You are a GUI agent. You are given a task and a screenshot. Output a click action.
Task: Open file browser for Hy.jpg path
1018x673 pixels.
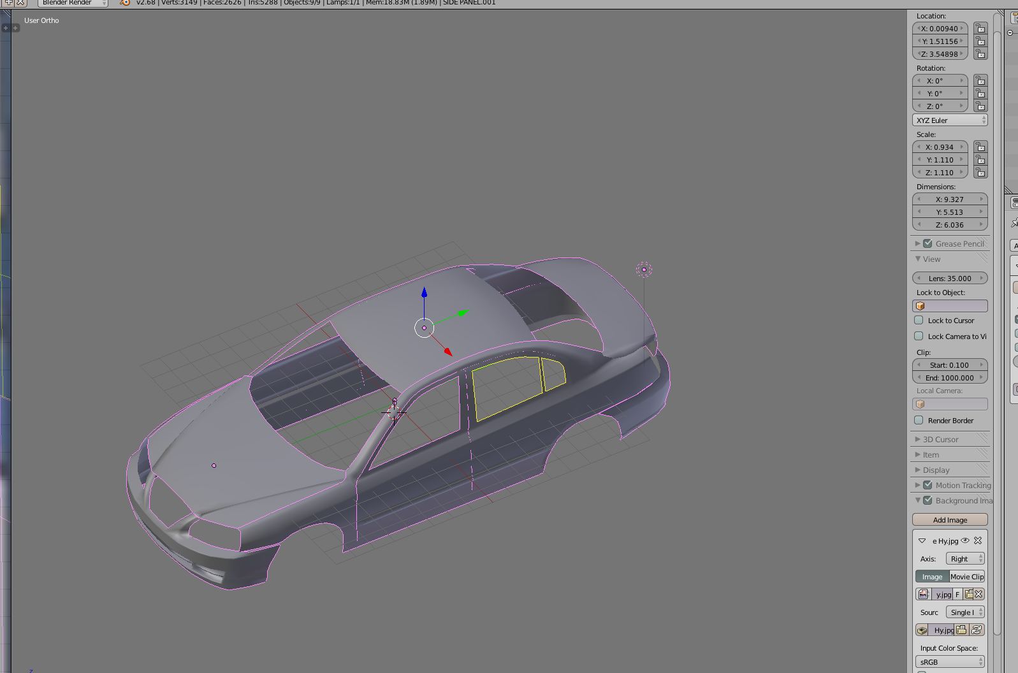[961, 630]
